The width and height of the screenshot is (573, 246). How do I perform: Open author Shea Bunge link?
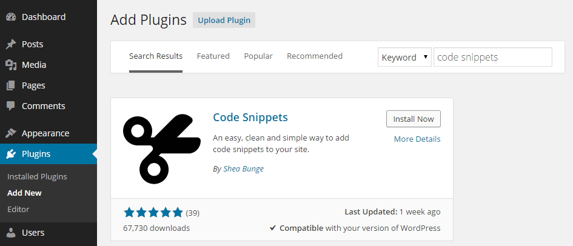click(243, 168)
